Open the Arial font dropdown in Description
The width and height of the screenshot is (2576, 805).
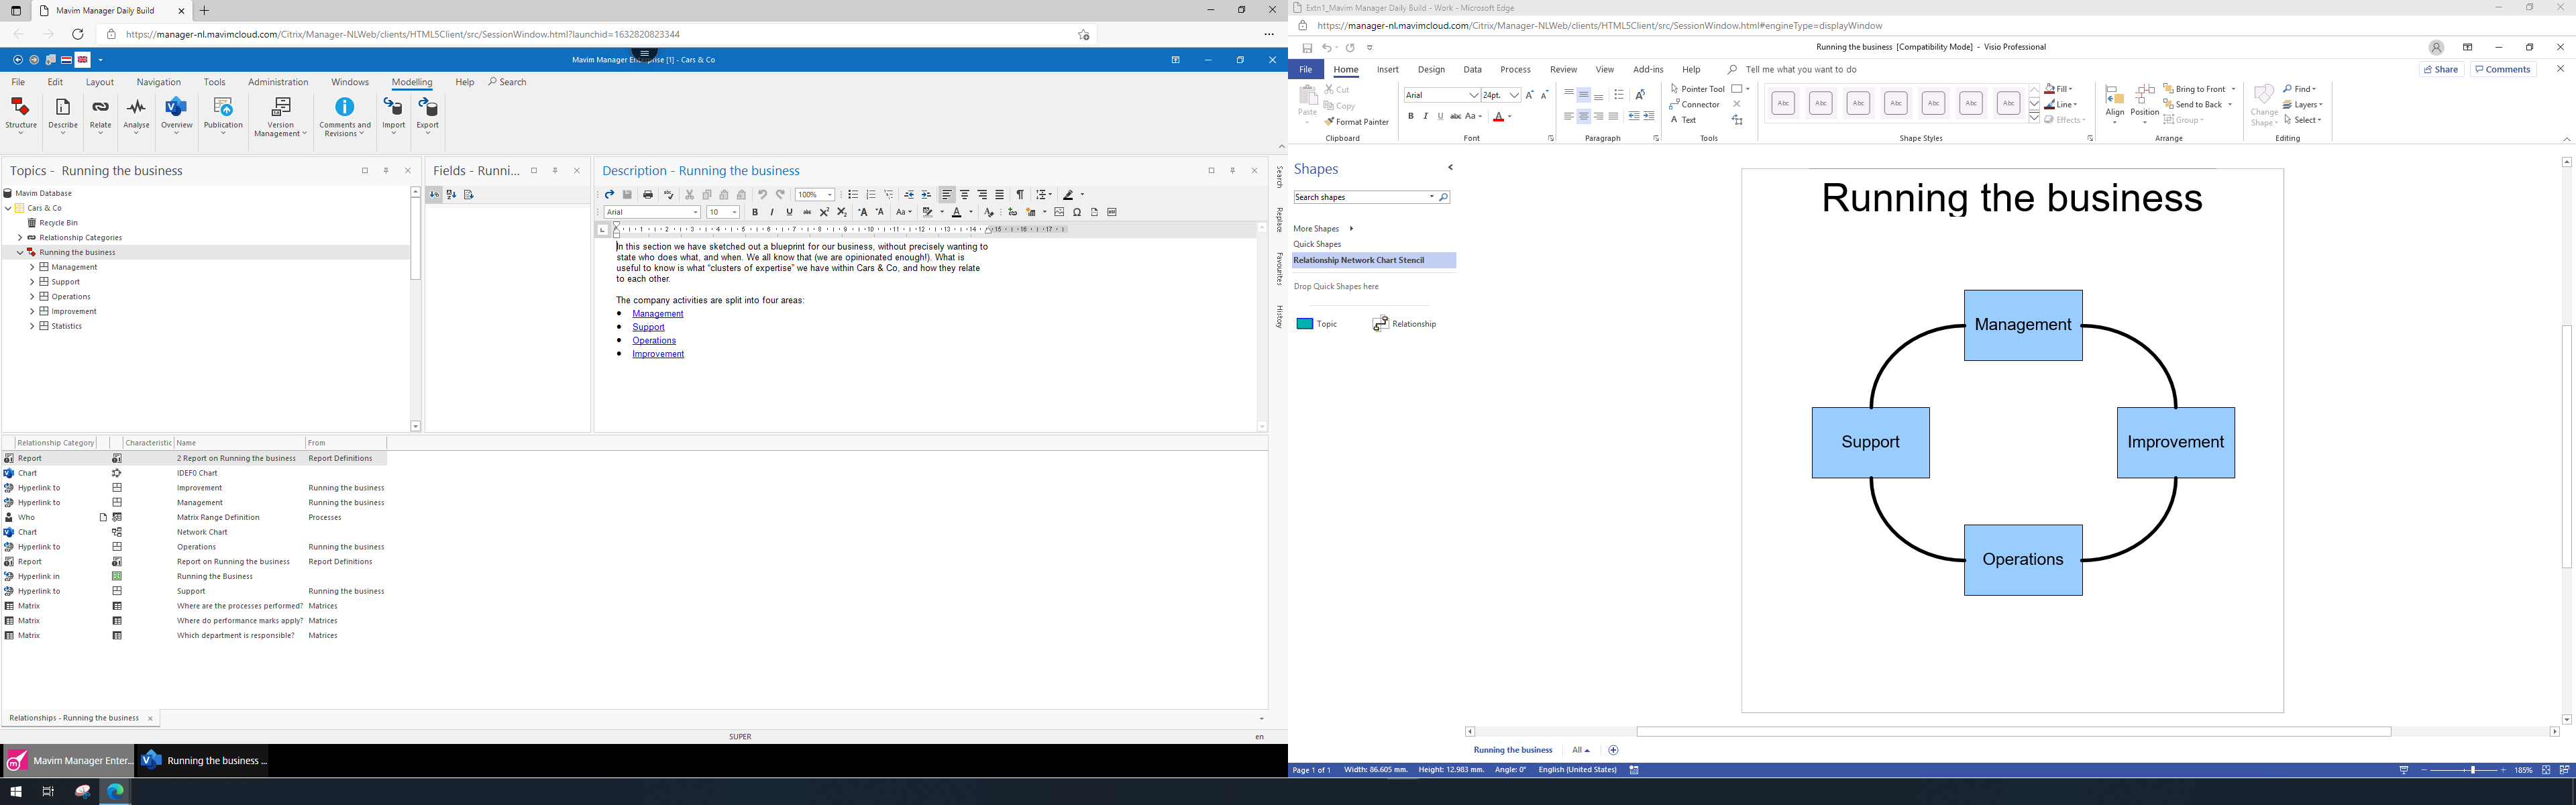pos(696,212)
